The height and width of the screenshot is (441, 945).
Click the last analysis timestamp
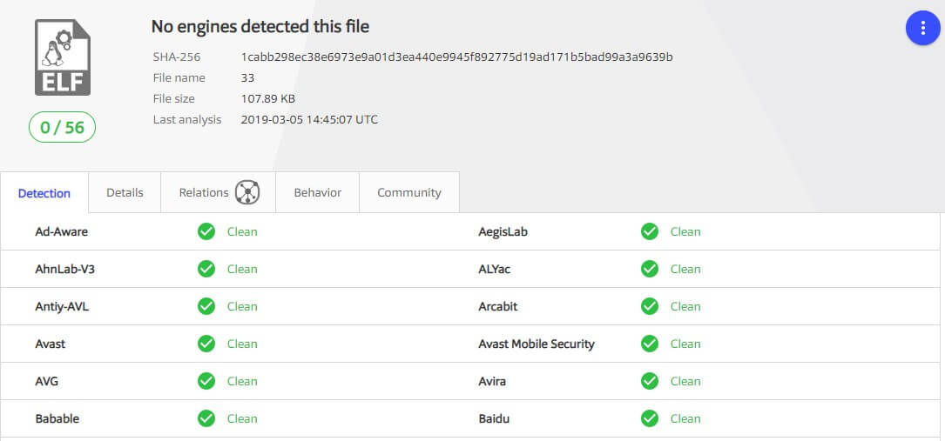coord(309,119)
